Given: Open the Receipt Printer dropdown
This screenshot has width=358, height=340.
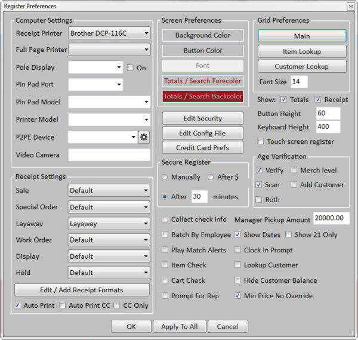Looking at the screenshot, I should pos(109,33).
